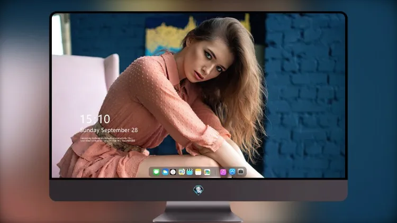Click the 15:10 clock widget
Screen dimensions: 397x223
coord(95,119)
